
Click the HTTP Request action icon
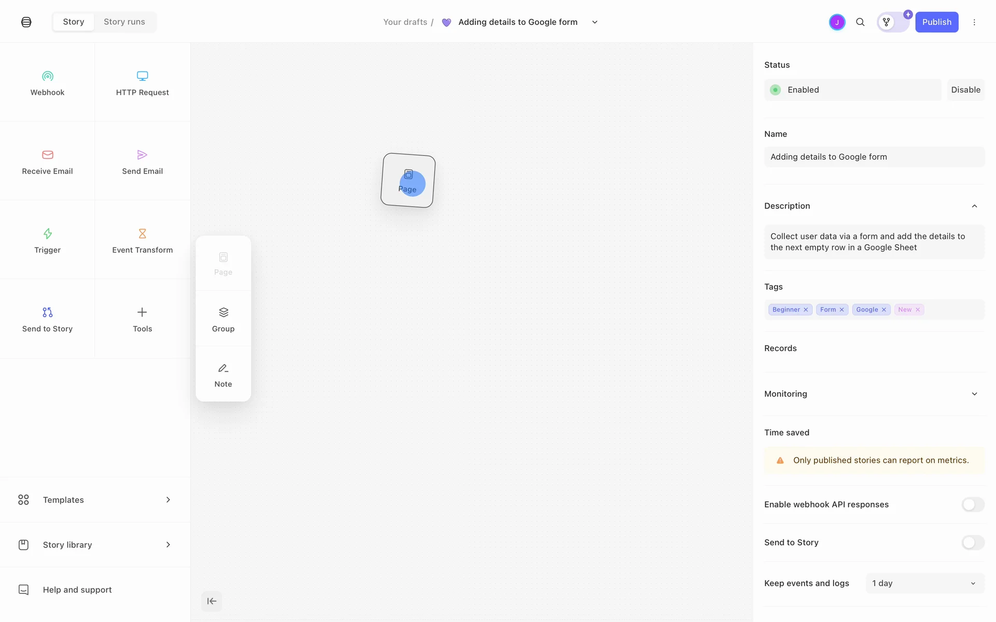point(142,77)
